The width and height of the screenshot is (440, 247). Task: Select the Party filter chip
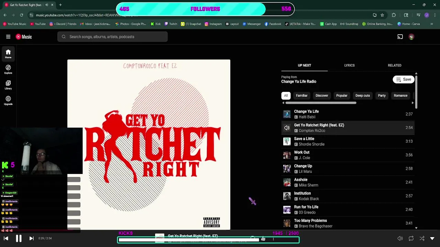click(382, 96)
